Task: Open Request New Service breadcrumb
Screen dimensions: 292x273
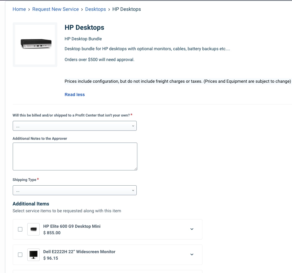Action: (55, 9)
